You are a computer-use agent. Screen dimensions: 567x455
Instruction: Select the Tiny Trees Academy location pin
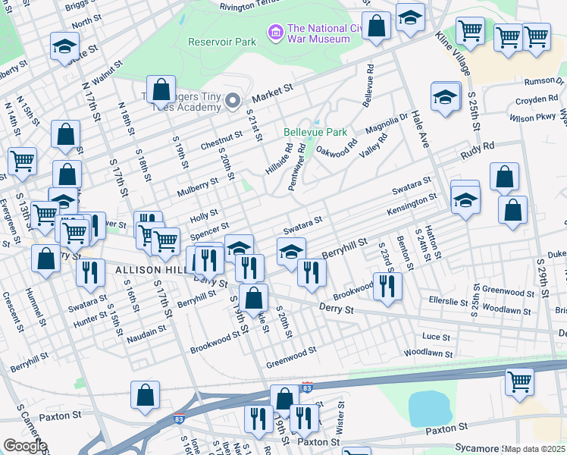pyautogui.click(x=233, y=101)
